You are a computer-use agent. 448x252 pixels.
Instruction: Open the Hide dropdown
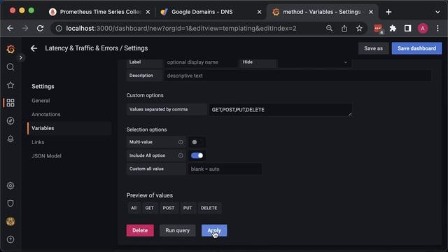coord(314,62)
